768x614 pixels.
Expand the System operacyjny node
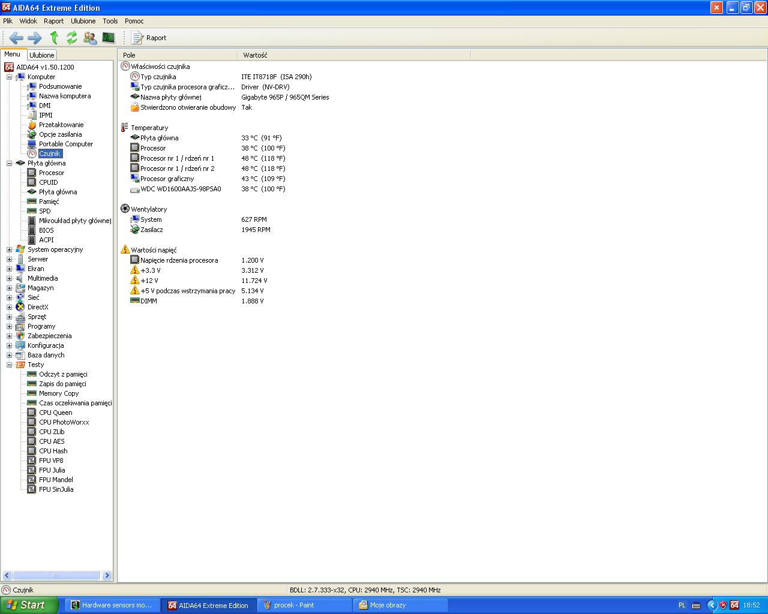(x=9, y=249)
